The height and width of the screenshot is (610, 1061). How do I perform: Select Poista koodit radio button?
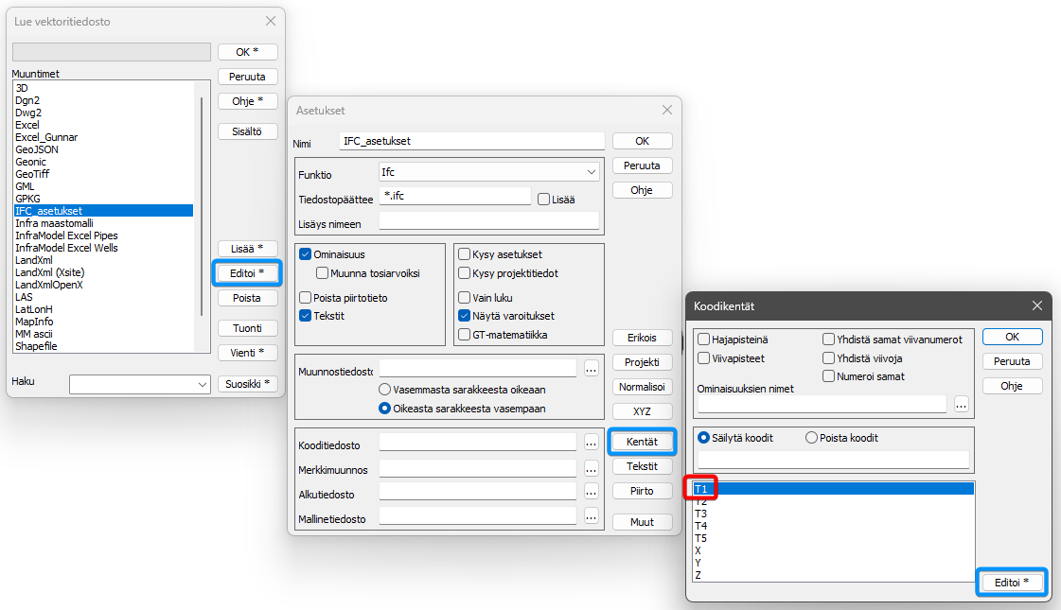click(811, 438)
